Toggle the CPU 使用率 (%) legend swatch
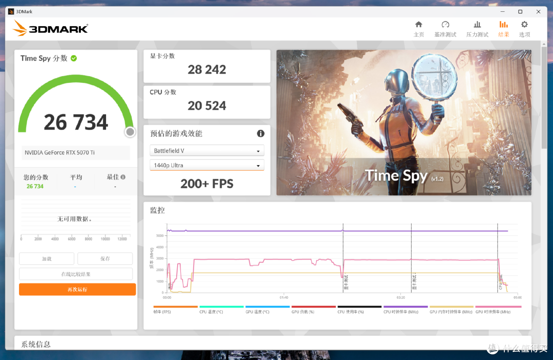 (x=359, y=307)
